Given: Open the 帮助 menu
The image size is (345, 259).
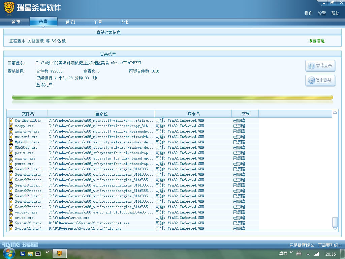Looking at the screenshot, I should coord(335,13).
